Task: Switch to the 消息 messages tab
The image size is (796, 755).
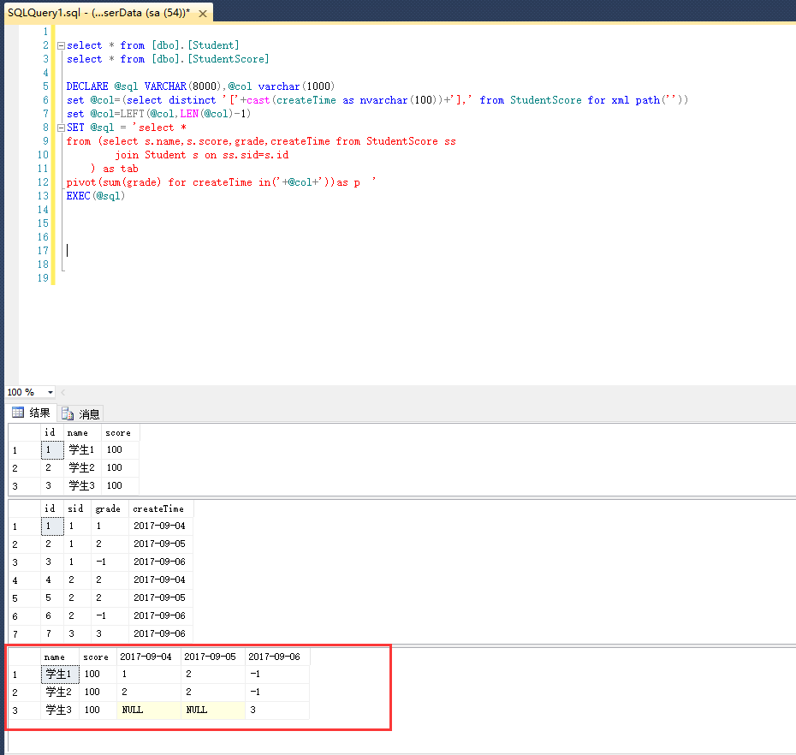Action: coord(80,413)
